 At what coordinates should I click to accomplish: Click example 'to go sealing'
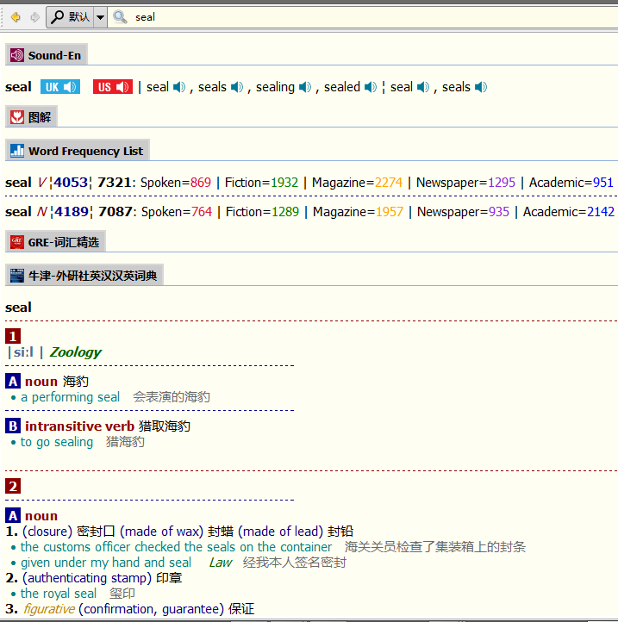click(x=57, y=442)
